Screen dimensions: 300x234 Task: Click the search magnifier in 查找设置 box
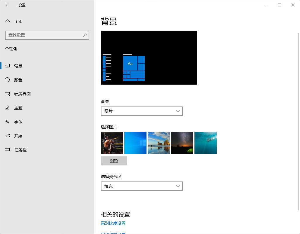(85, 35)
